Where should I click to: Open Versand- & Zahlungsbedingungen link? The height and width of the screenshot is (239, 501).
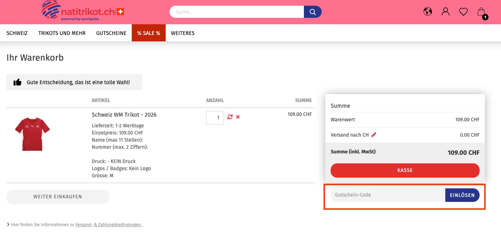click(108, 225)
